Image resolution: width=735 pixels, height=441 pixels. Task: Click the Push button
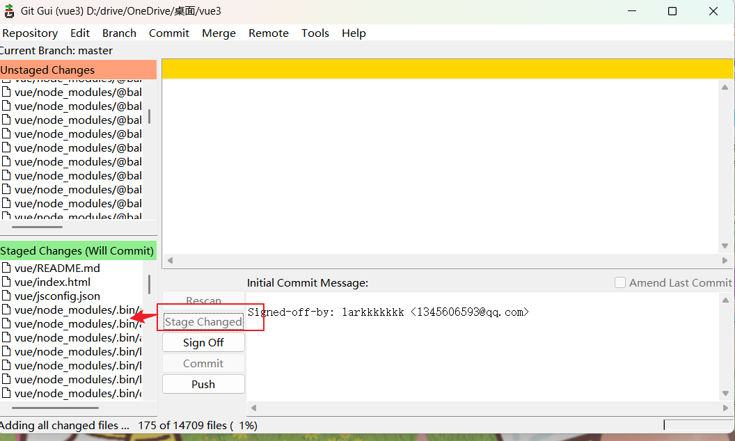coord(203,384)
